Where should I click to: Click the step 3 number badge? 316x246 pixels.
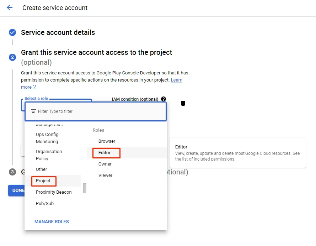click(x=12, y=172)
